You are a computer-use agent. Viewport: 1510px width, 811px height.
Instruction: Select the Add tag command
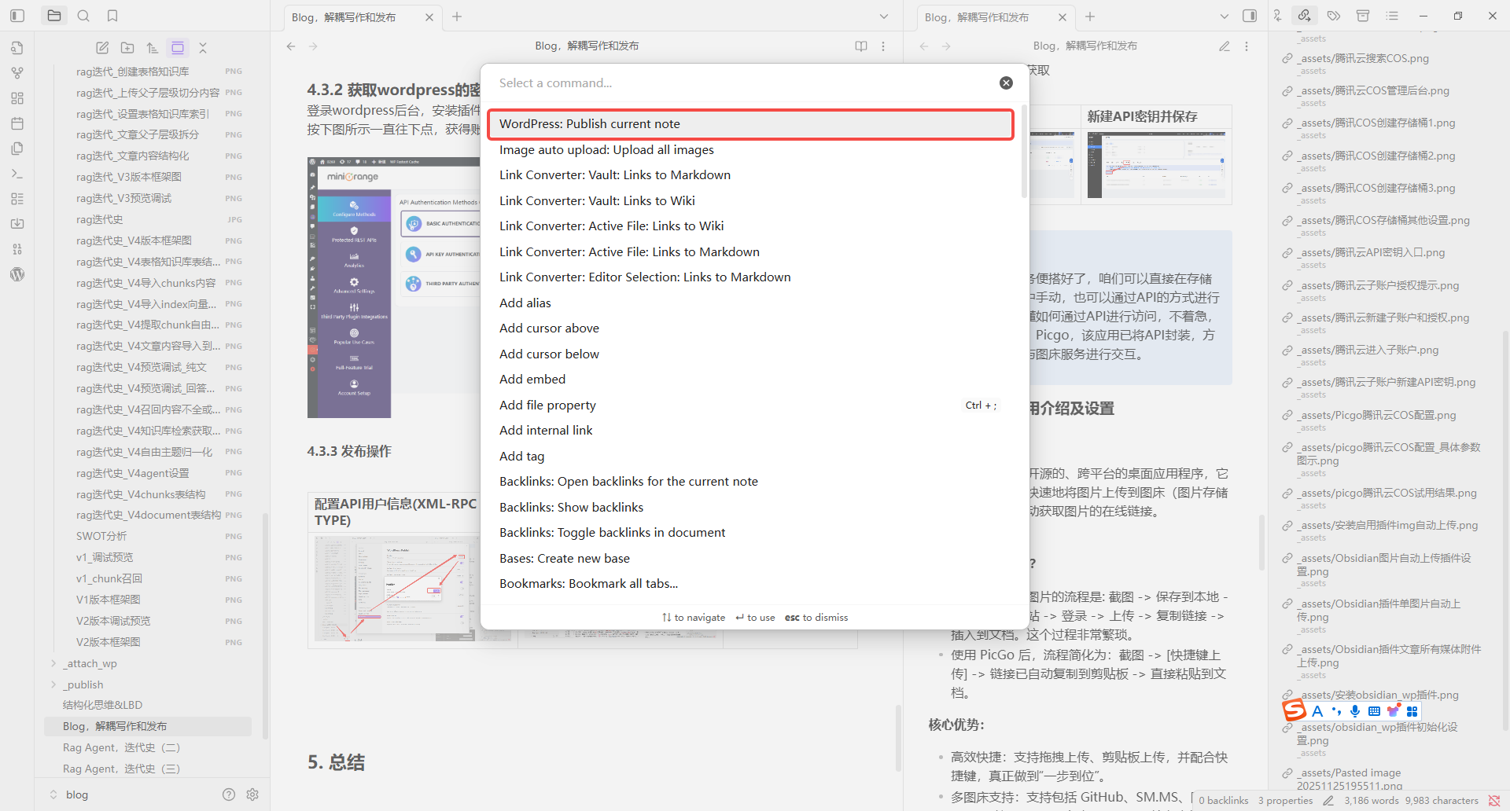click(x=521, y=456)
